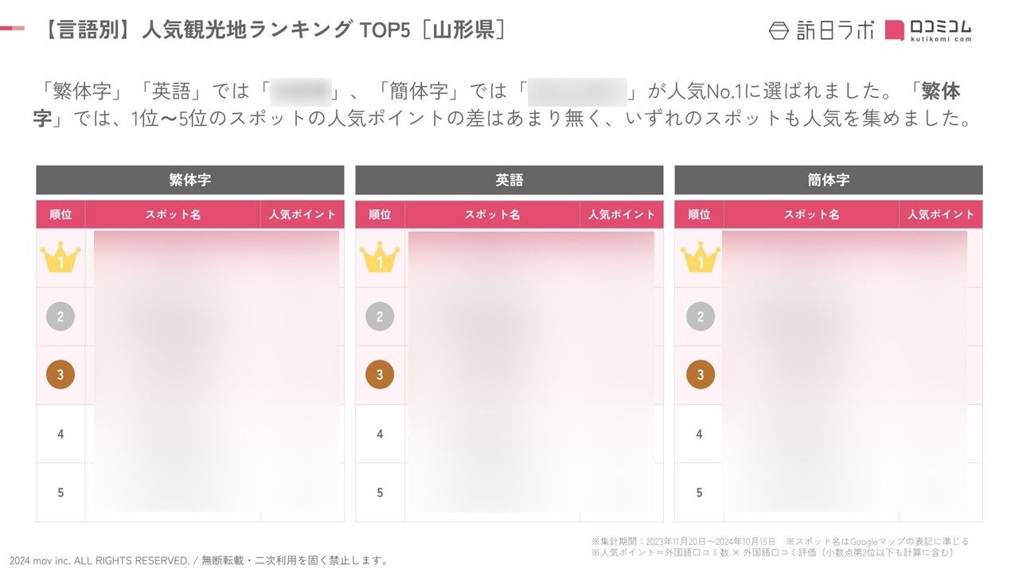Screen dimensions: 1019x573
Task: Click 順位 column header in 簡体字 table
Action: (699, 214)
